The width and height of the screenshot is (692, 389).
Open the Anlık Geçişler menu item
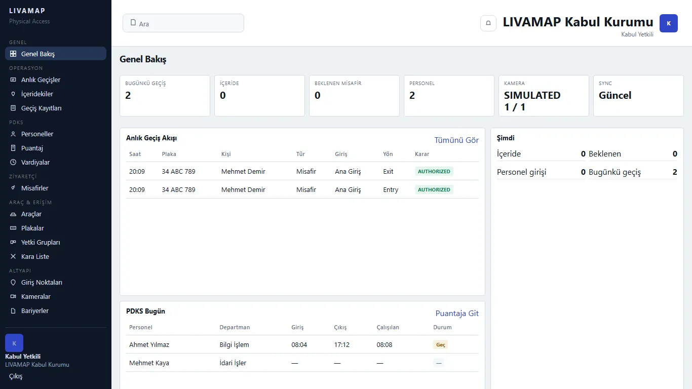tap(56, 80)
